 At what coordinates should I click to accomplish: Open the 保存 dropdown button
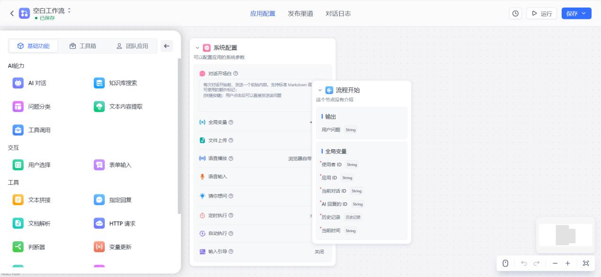pyautogui.click(x=576, y=14)
